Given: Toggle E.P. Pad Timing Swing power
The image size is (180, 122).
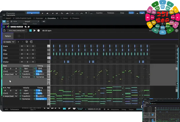Looking at the screenshot, I should coord(34,93).
